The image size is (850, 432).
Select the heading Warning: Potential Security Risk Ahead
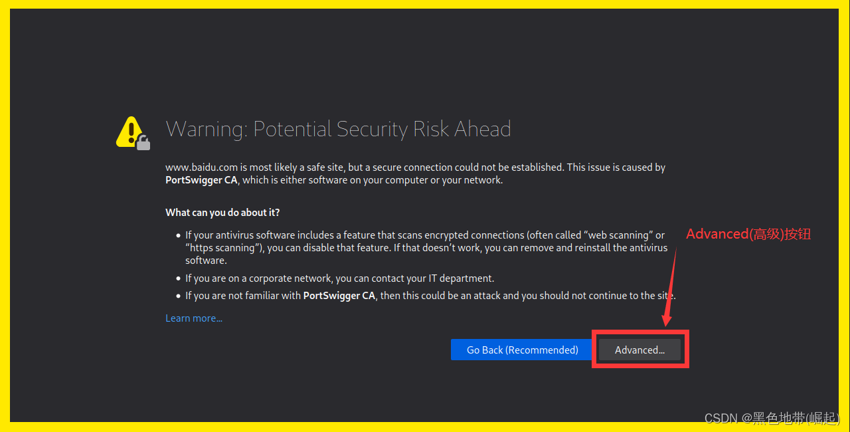click(338, 129)
